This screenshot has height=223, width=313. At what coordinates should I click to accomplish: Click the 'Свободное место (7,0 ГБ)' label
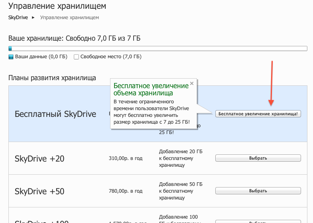tap(111, 57)
